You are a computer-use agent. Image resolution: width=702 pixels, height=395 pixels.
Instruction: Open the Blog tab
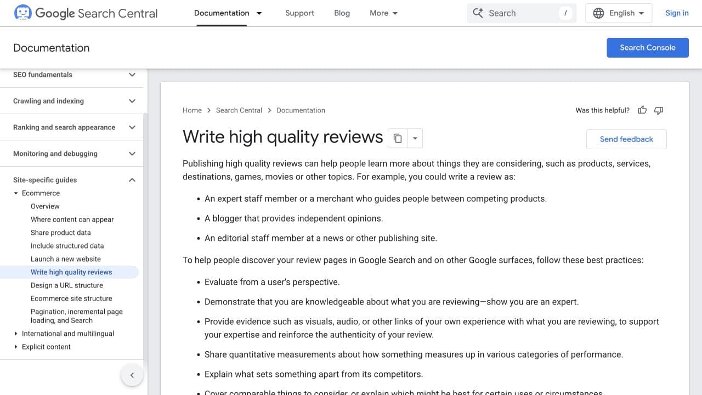pyautogui.click(x=342, y=13)
